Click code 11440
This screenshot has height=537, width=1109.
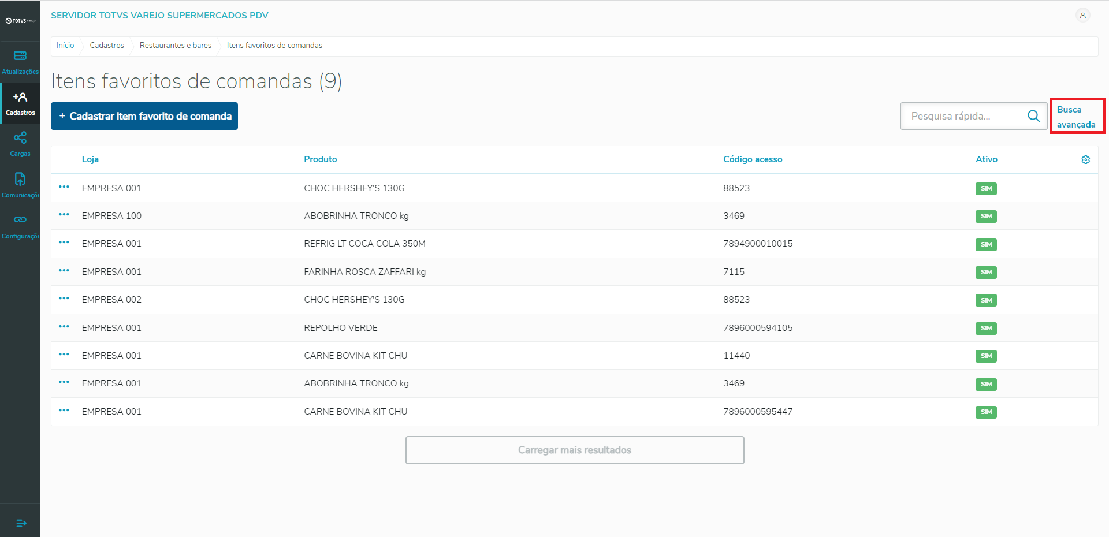(x=736, y=356)
